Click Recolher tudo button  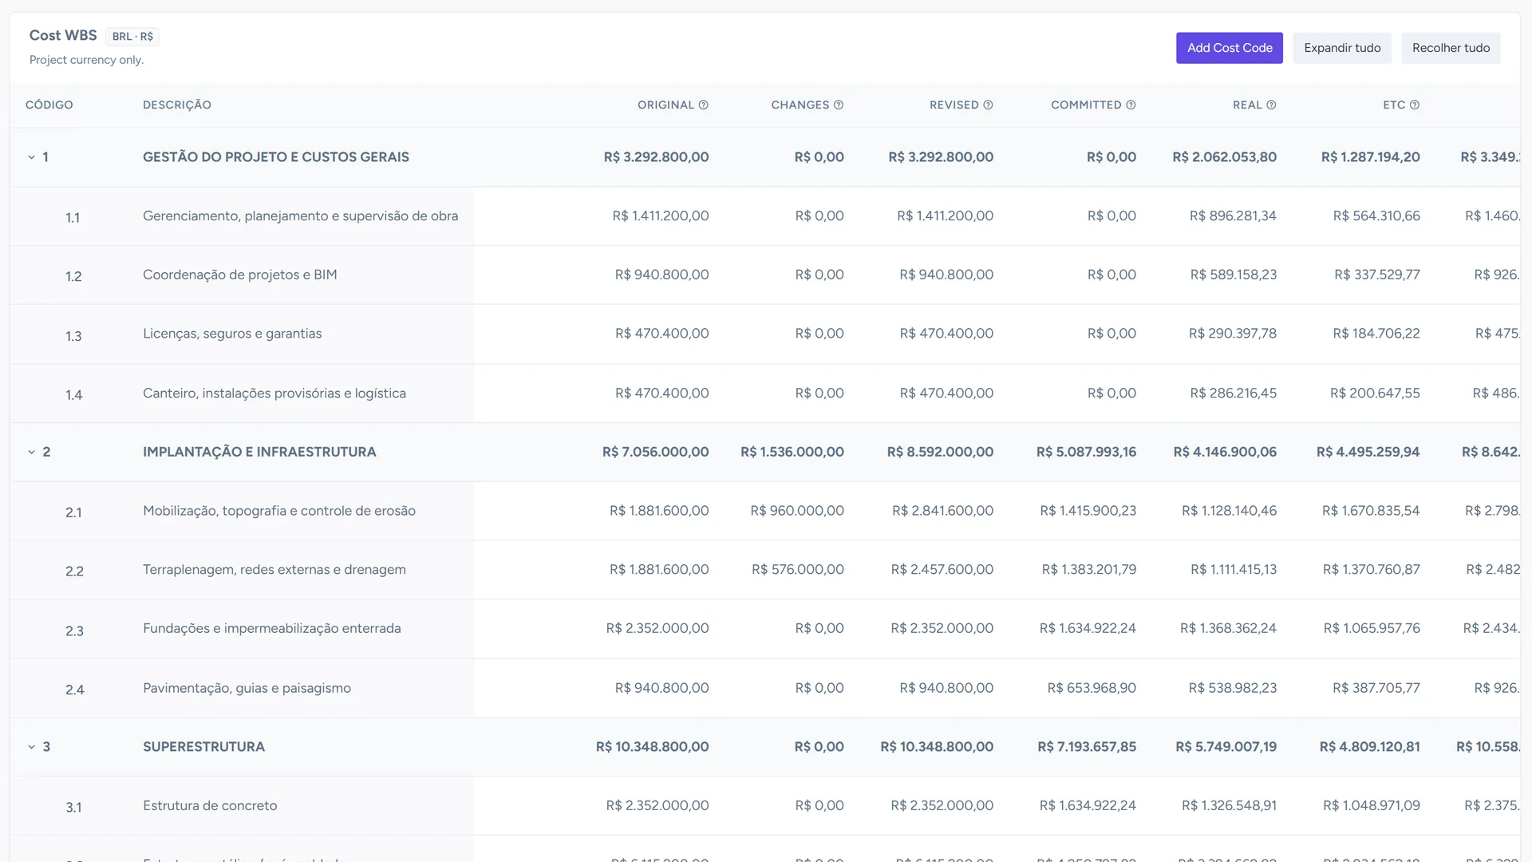click(x=1451, y=48)
